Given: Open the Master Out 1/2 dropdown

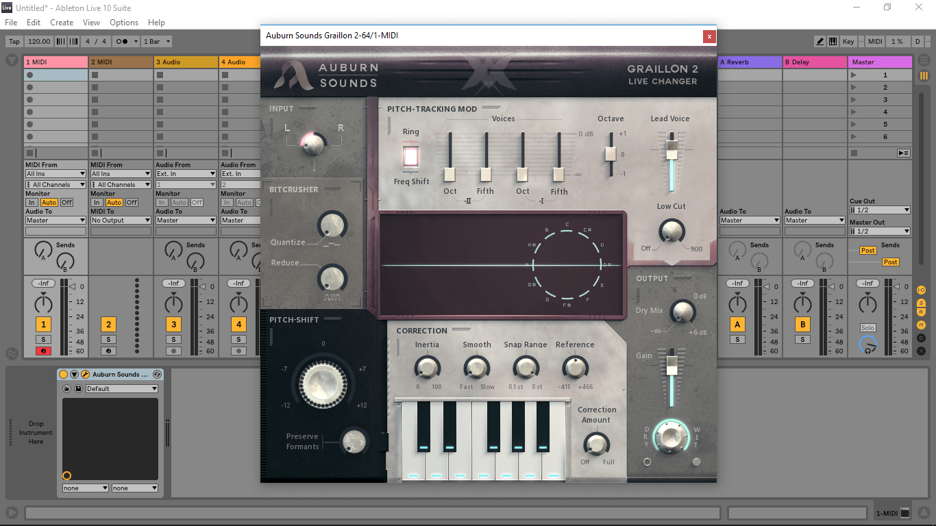Looking at the screenshot, I should [880, 231].
